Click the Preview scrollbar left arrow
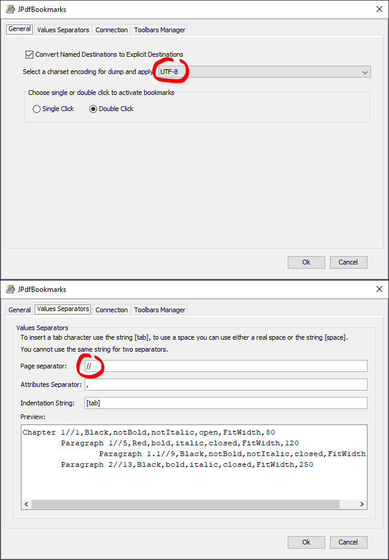 click(26, 504)
